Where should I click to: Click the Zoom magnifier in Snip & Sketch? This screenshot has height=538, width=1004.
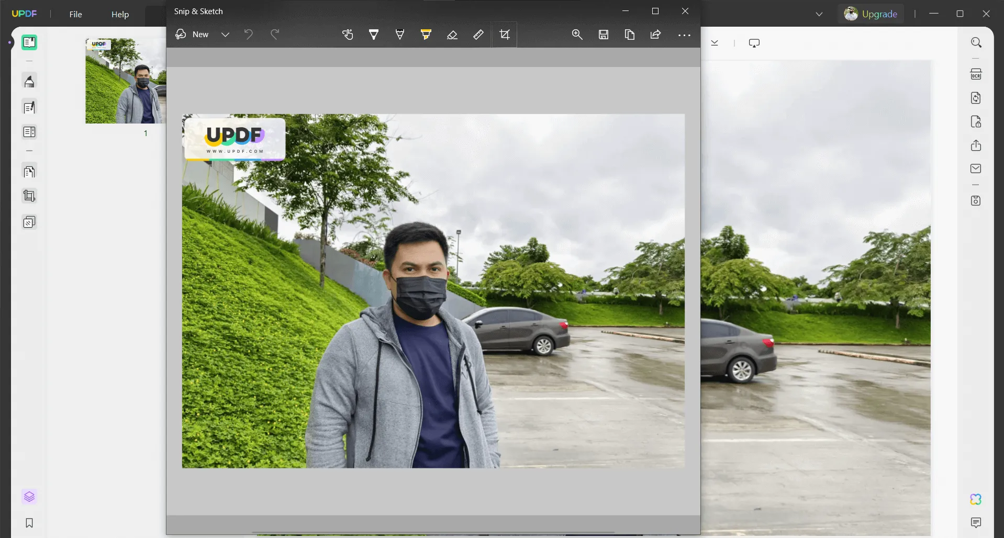tap(577, 35)
